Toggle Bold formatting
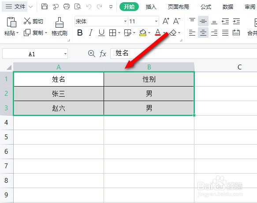The height and width of the screenshot is (203, 257). (80, 33)
